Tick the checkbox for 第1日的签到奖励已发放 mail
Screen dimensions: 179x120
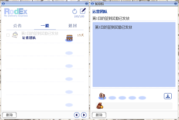(x=8, y=35)
